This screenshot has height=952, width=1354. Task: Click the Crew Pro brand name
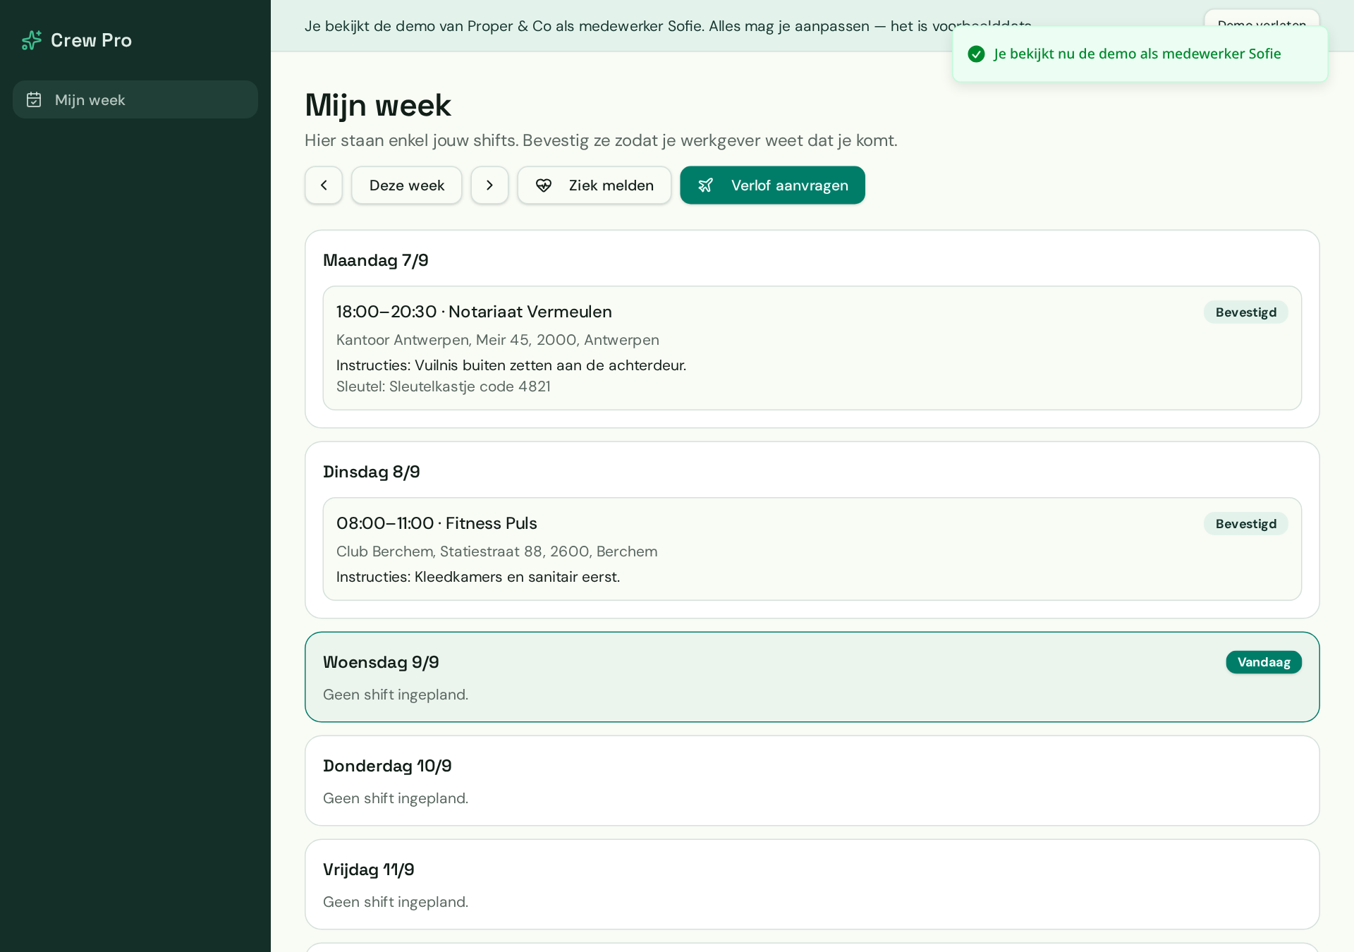pyautogui.click(x=91, y=40)
